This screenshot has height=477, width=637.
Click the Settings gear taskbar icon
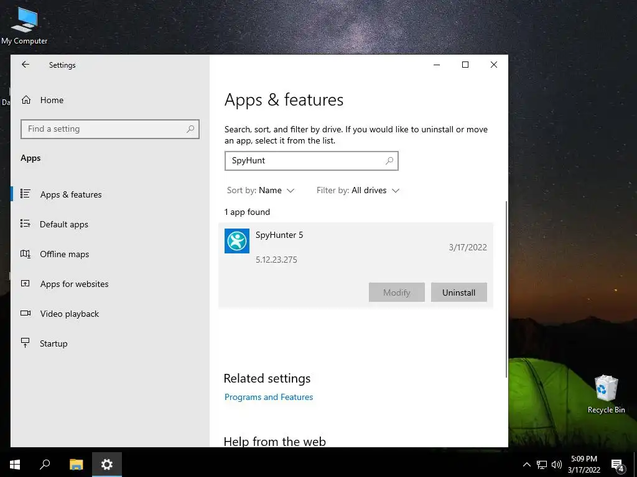106,465
